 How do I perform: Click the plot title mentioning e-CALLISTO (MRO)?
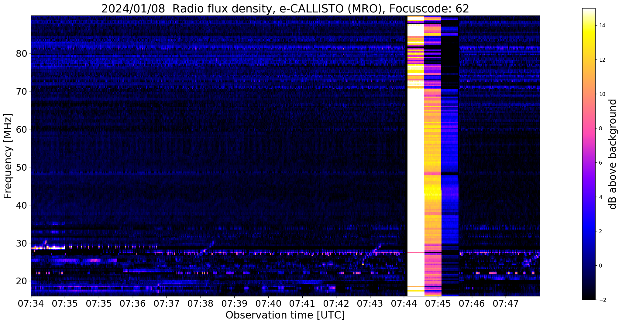285,9
